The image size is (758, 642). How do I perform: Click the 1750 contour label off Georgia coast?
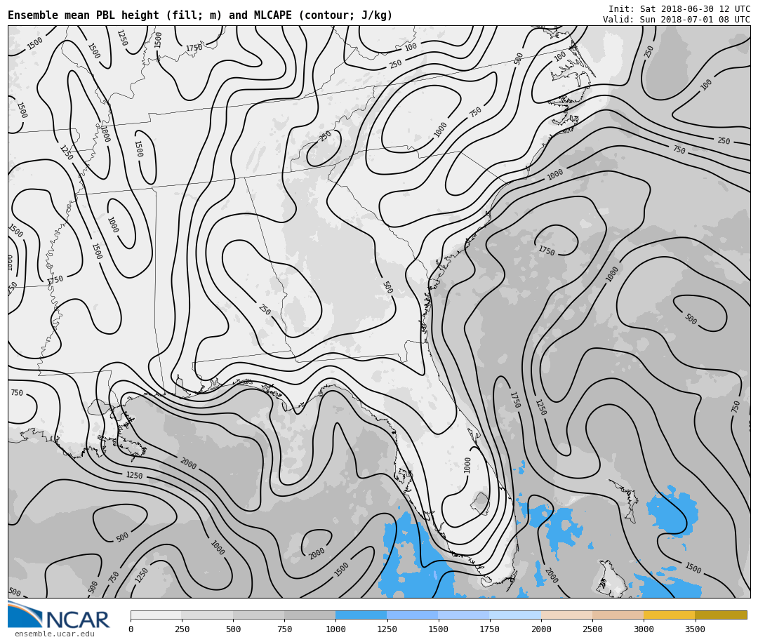546,251
